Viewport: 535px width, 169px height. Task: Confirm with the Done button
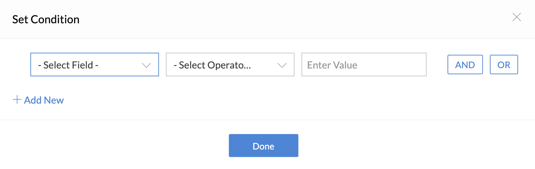tap(263, 146)
